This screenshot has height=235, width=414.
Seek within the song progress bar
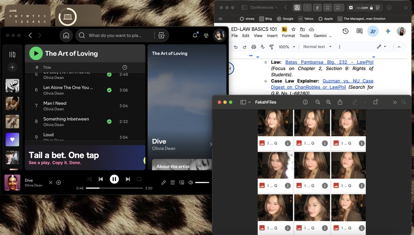point(114,188)
